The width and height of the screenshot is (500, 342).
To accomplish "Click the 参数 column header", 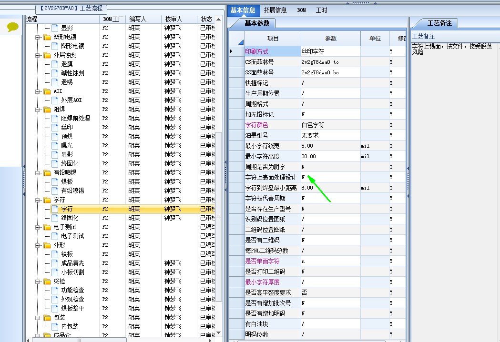I will 331,38.
